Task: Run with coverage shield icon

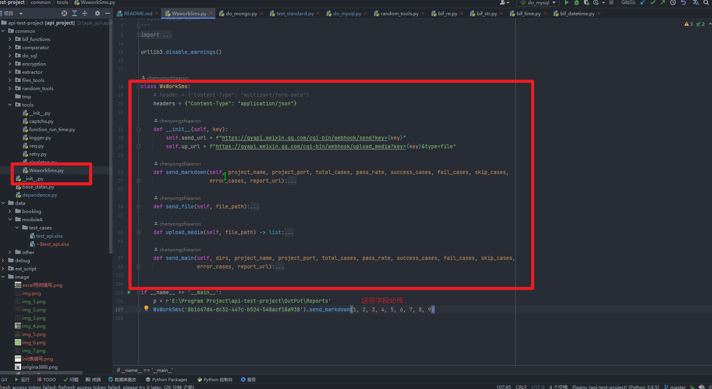Action: point(586,2)
